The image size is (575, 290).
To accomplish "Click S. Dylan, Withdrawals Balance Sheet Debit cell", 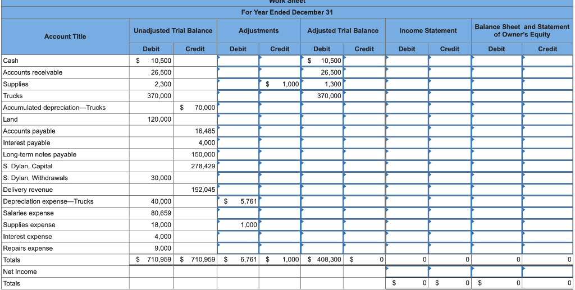I will point(496,178).
